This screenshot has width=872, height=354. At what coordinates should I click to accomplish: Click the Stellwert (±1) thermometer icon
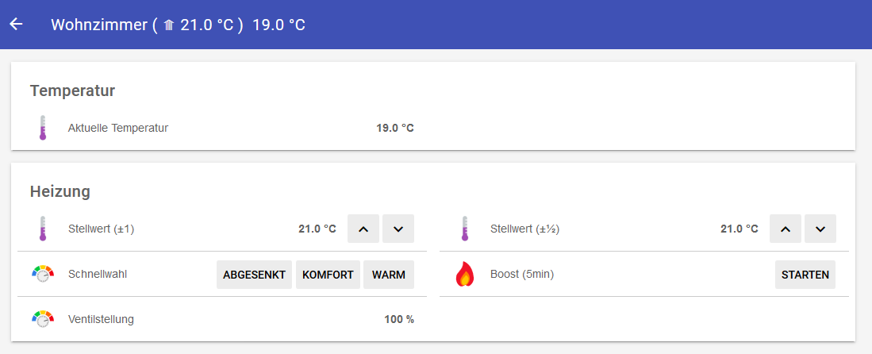coord(43,229)
